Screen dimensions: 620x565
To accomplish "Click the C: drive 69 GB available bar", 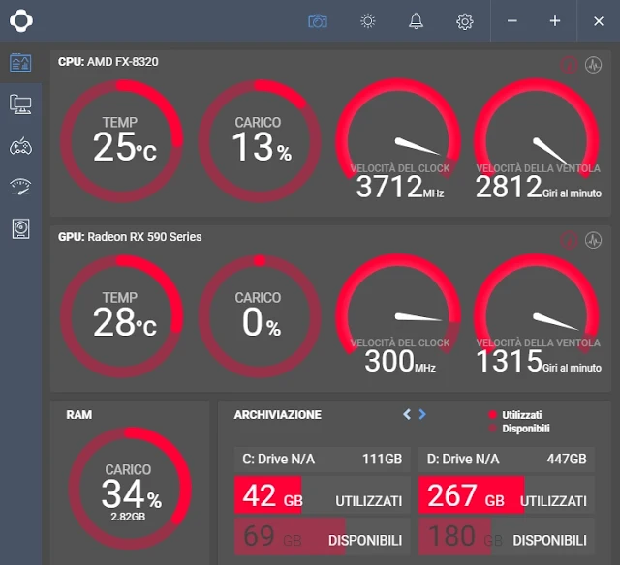I will coord(323,537).
